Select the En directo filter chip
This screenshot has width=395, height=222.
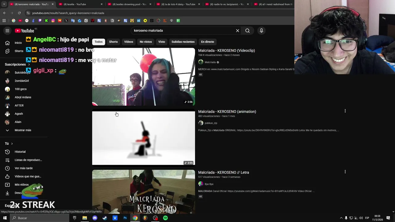[x=207, y=42]
